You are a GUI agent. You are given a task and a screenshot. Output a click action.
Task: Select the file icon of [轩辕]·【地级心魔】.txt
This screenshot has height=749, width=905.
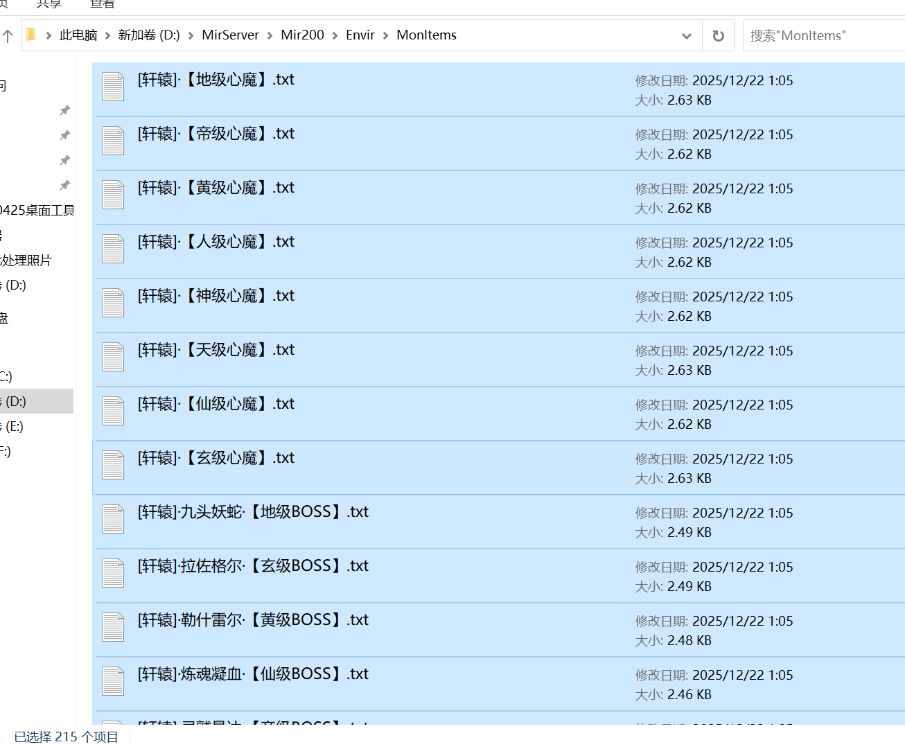click(113, 87)
